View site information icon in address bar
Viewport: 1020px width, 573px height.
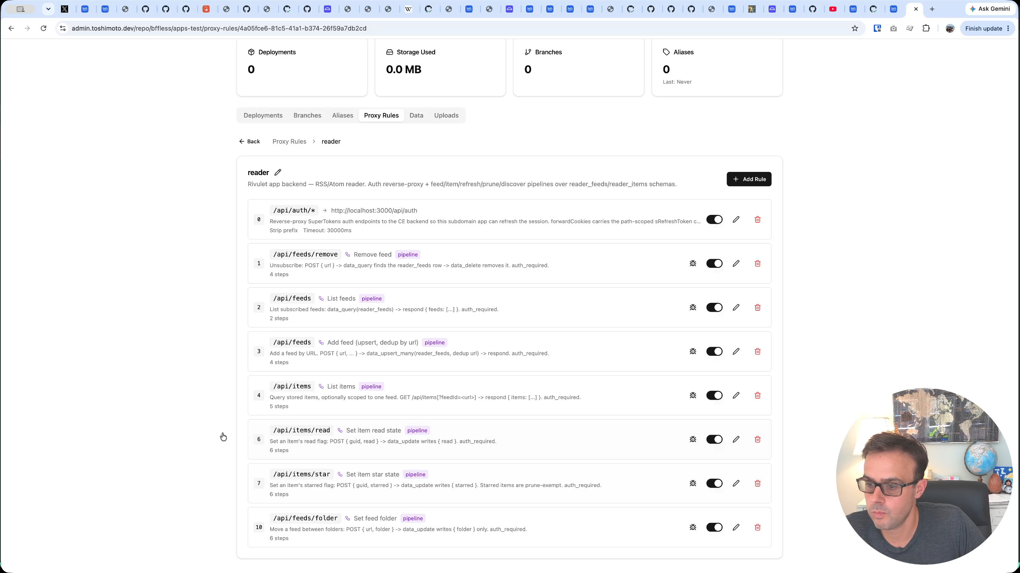[63, 28]
